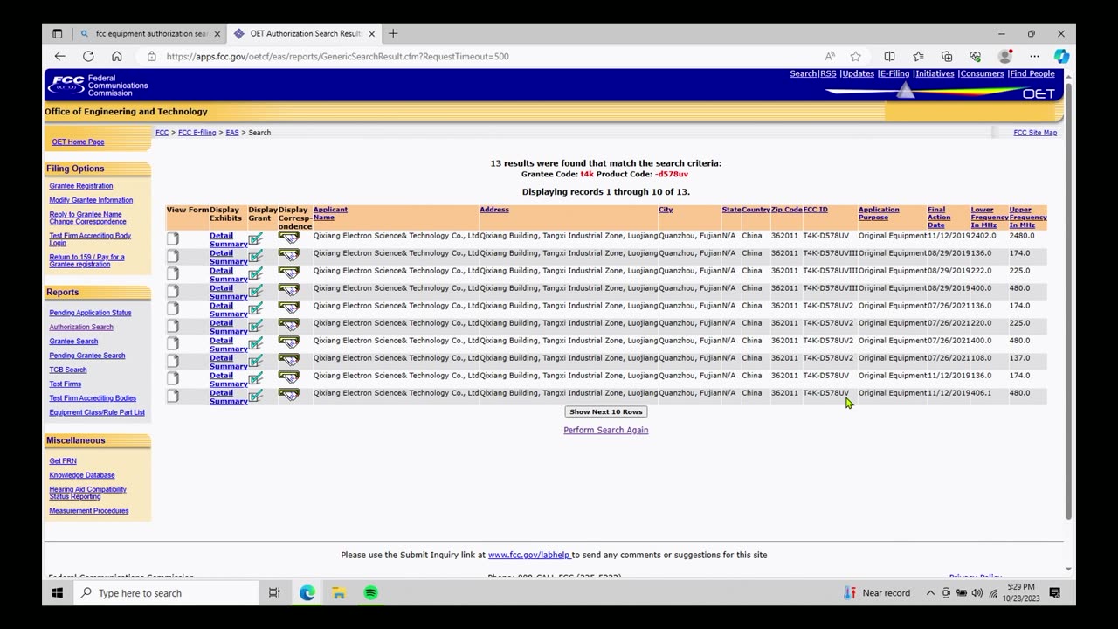Go to browser home page icon
This screenshot has height=629, width=1118.
[x=117, y=56]
